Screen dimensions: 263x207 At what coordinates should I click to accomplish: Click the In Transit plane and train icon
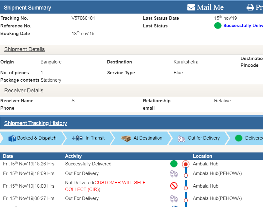pos(77,138)
